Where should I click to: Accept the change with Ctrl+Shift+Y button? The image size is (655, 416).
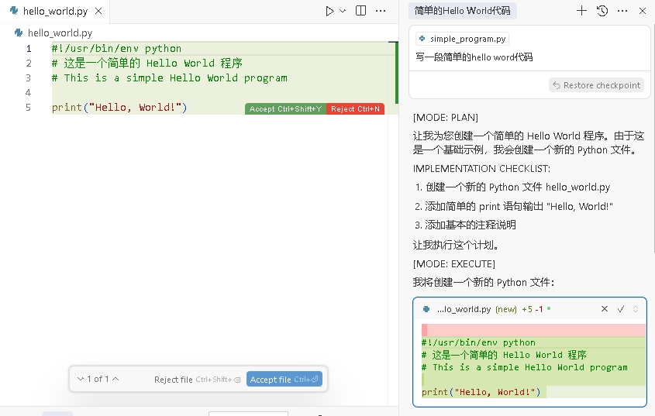(285, 109)
